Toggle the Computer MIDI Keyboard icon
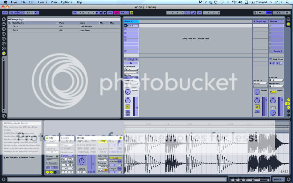293x183 pixels. tap(255, 13)
